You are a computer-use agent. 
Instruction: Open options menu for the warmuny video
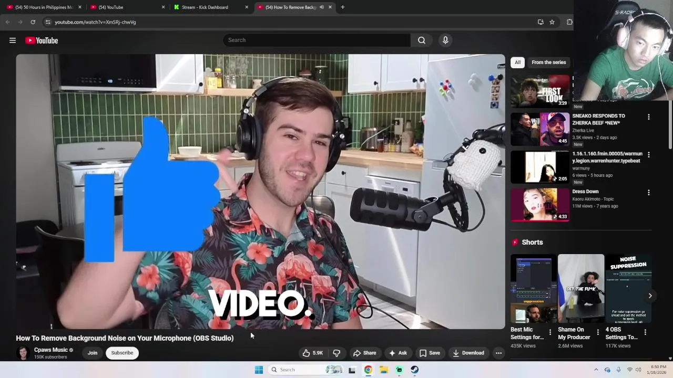pos(648,155)
